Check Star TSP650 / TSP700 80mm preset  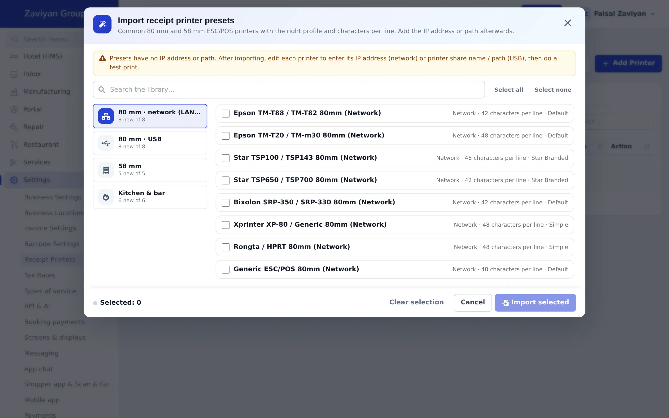225,180
